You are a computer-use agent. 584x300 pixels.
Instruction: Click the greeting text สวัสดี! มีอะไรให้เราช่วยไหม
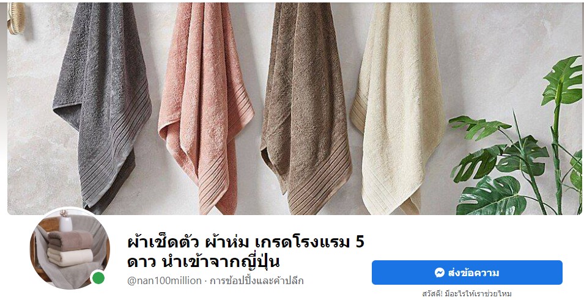(x=467, y=294)
